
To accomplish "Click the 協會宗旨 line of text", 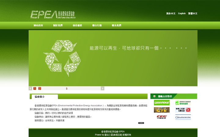I will click(54, 113).
